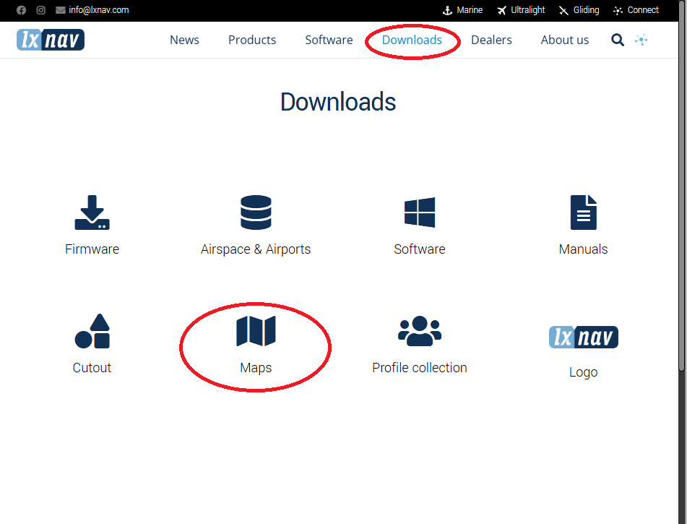Open the Firmware download icon
687x524 pixels.
pyautogui.click(x=92, y=212)
